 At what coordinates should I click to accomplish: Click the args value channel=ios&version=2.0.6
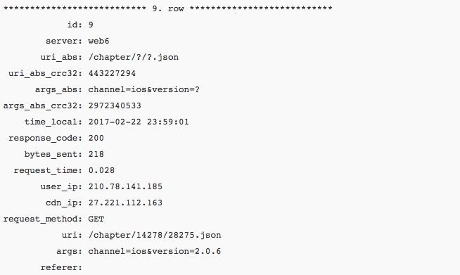point(155,251)
